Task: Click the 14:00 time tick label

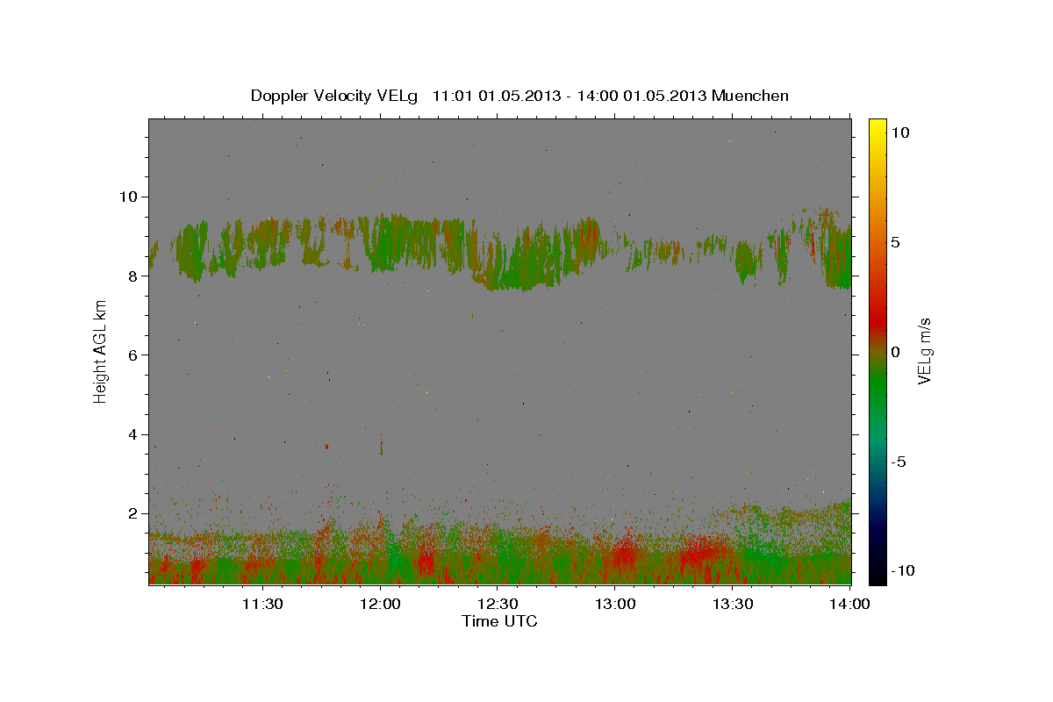Action: point(849,604)
